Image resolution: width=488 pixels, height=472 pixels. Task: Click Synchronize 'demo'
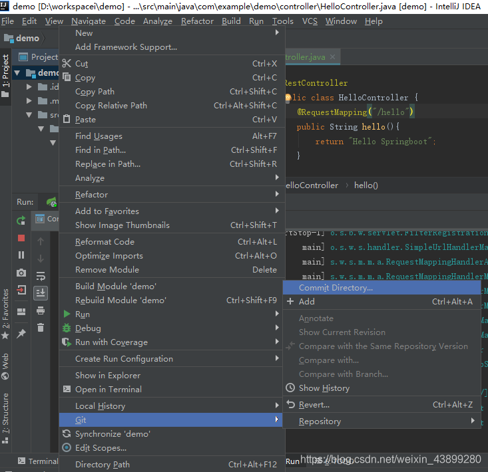tap(172, 434)
